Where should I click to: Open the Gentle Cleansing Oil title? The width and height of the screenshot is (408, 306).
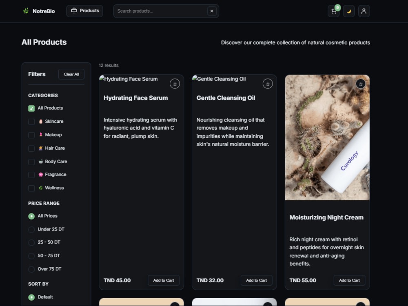pos(226,98)
